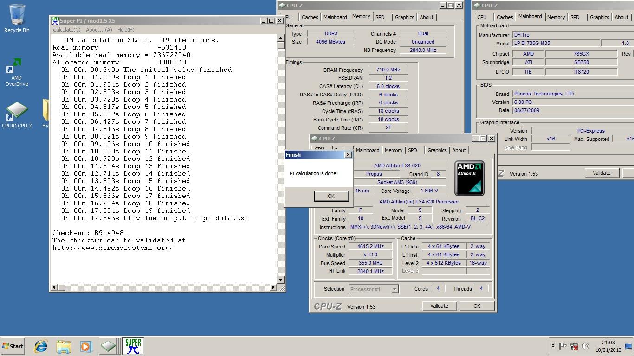Open the Recycle Bin desktop icon
This screenshot has width=634, height=356.
(x=17, y=19)
